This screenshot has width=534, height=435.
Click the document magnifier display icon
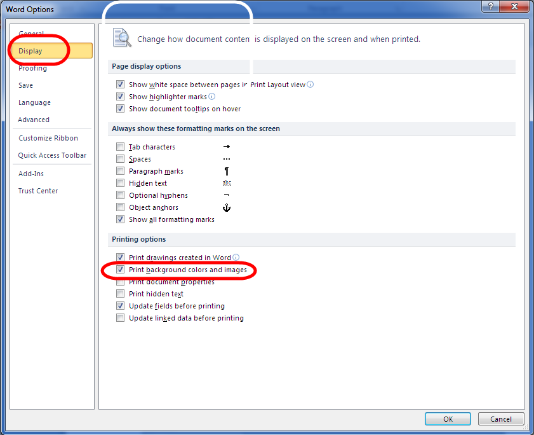[122, 38]
